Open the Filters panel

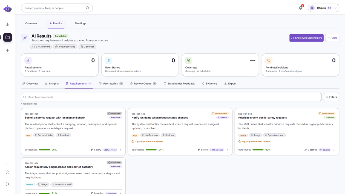click(x=331, y=97)
